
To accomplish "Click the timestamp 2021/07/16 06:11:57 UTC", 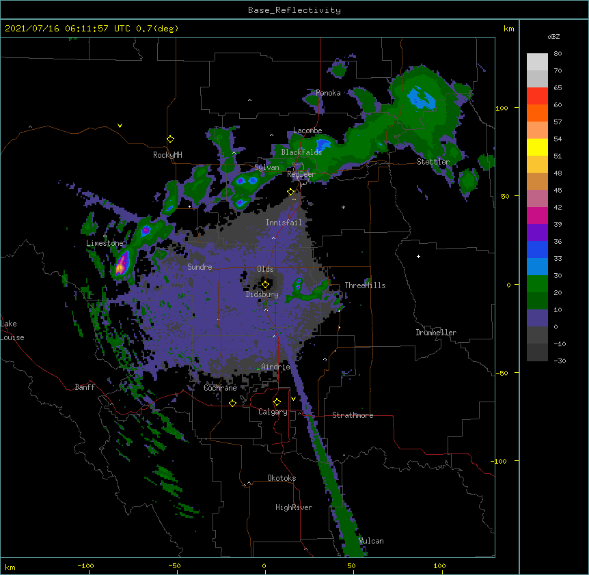I will [x=68, y=29].
